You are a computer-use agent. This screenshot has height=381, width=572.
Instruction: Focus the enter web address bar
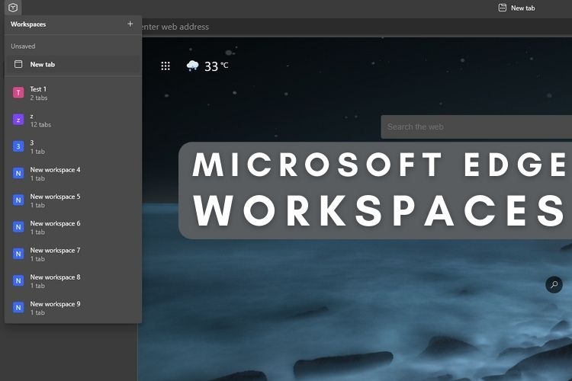click(x=357, y=27)
